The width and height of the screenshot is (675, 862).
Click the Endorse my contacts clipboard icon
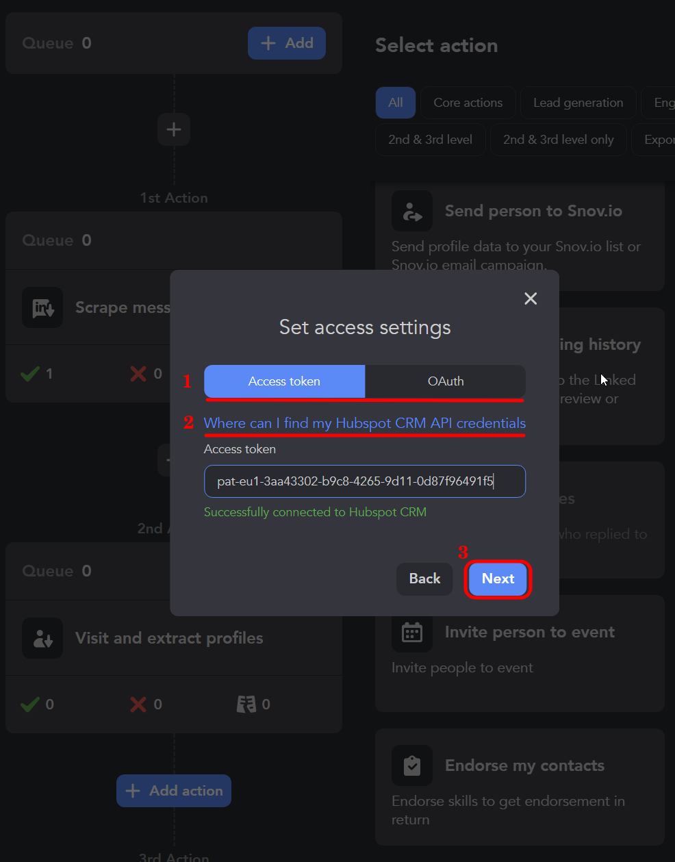(412, 765)
